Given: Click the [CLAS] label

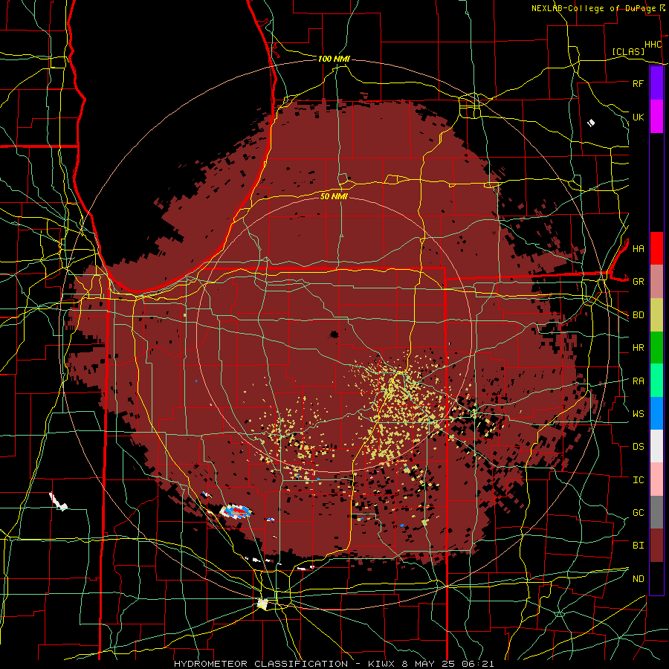Looking at the screenshot, I should click(628, 51).
